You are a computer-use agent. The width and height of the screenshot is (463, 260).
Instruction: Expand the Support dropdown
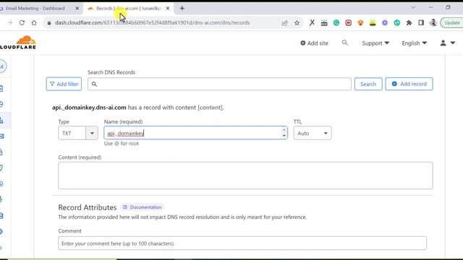pos(375,43)
